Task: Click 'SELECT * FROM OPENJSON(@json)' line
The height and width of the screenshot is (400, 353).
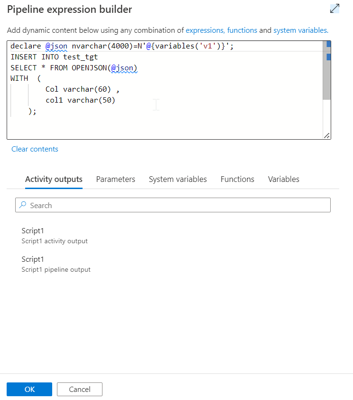Action: point(74,68)
